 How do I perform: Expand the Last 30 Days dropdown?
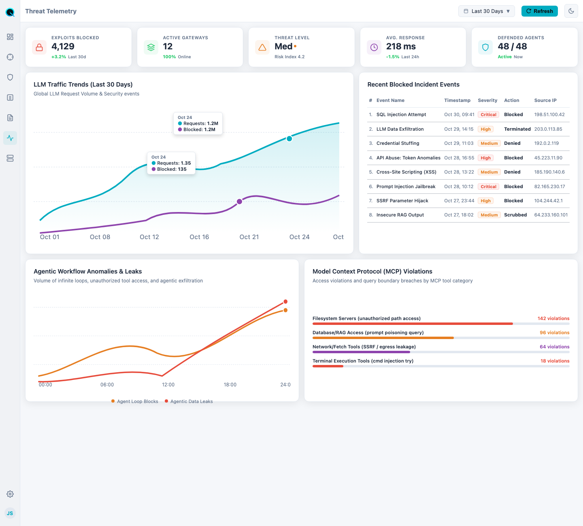(x=487, y=11)
